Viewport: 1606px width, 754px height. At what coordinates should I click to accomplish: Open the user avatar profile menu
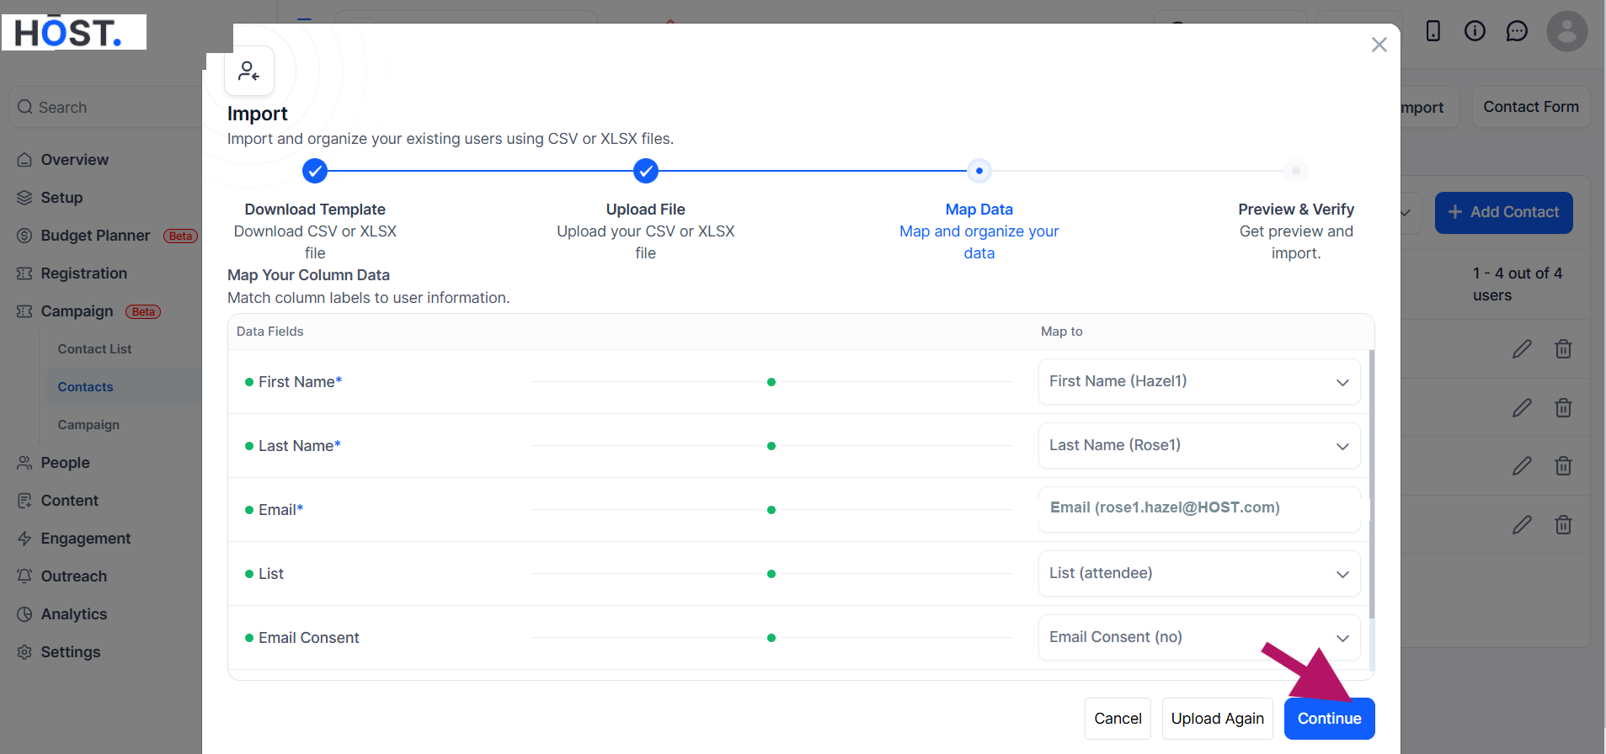click(x=1566, y=31)
